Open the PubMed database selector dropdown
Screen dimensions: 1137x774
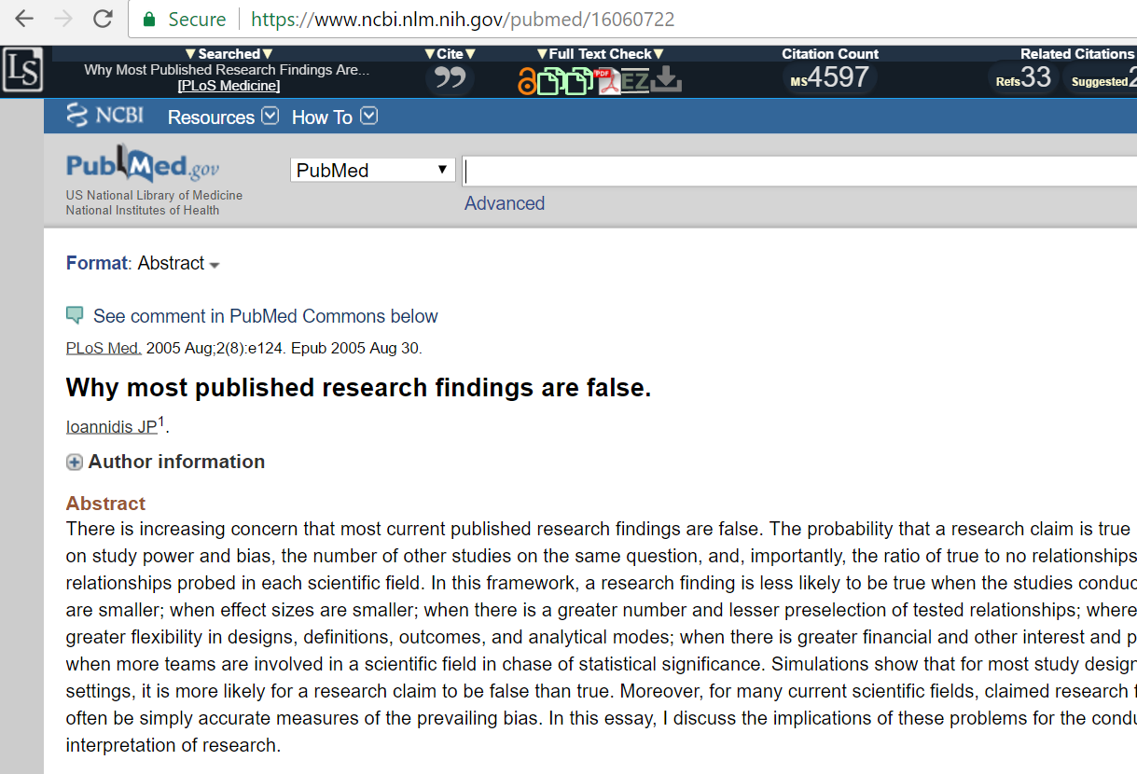pyautogui.click(x=372, y=170)
